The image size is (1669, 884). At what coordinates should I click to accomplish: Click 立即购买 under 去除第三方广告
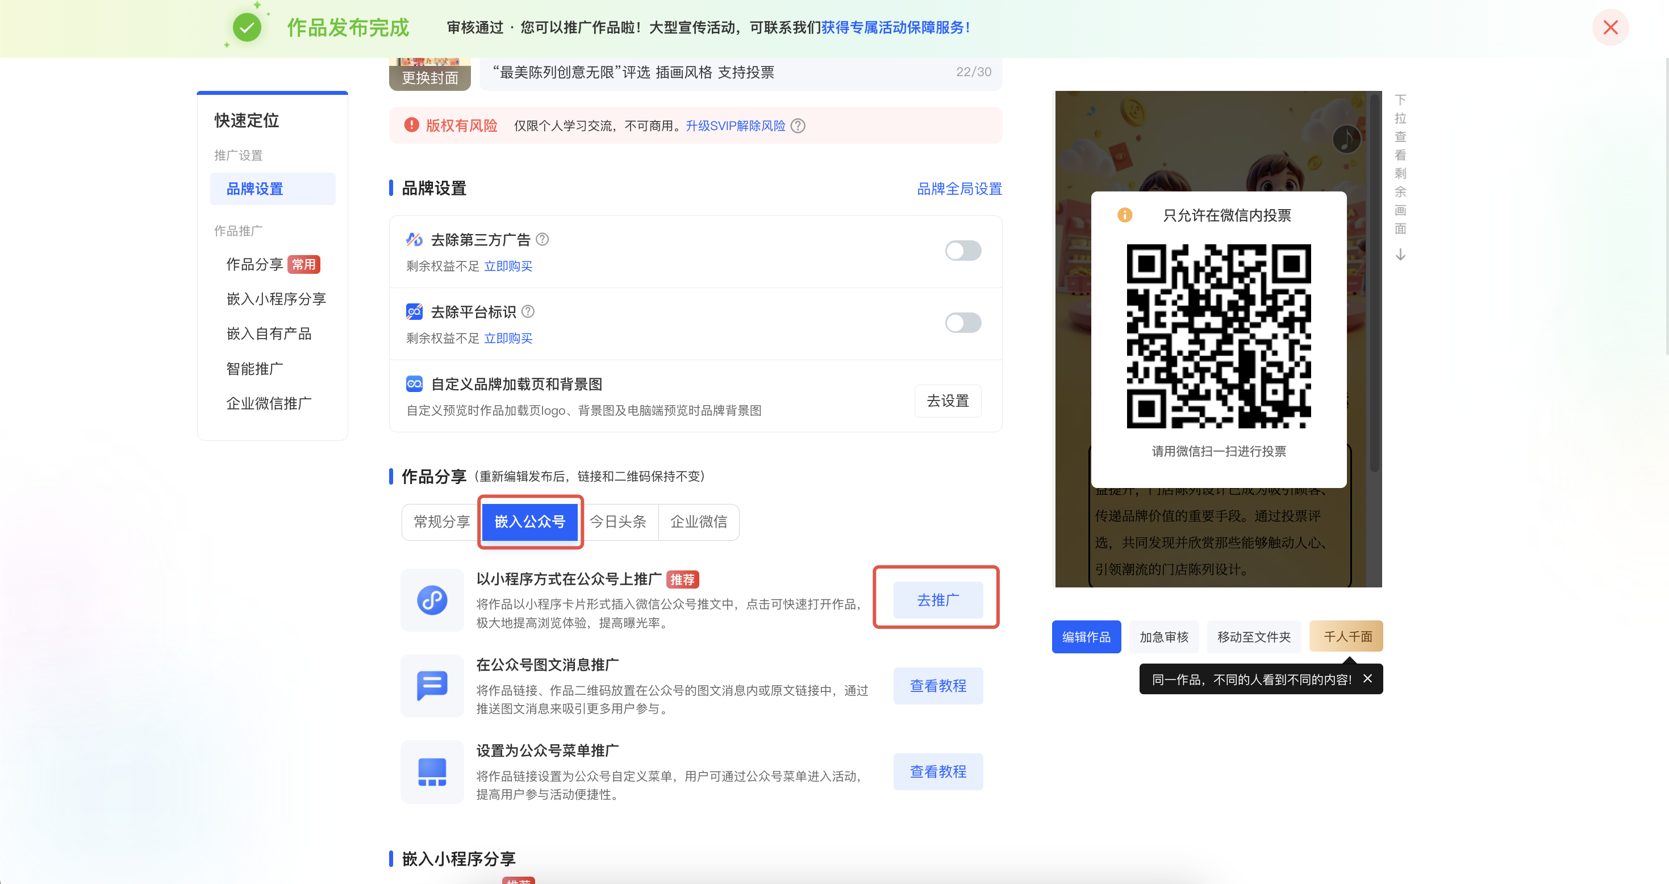pyautogui.click(x=508, y=266)
